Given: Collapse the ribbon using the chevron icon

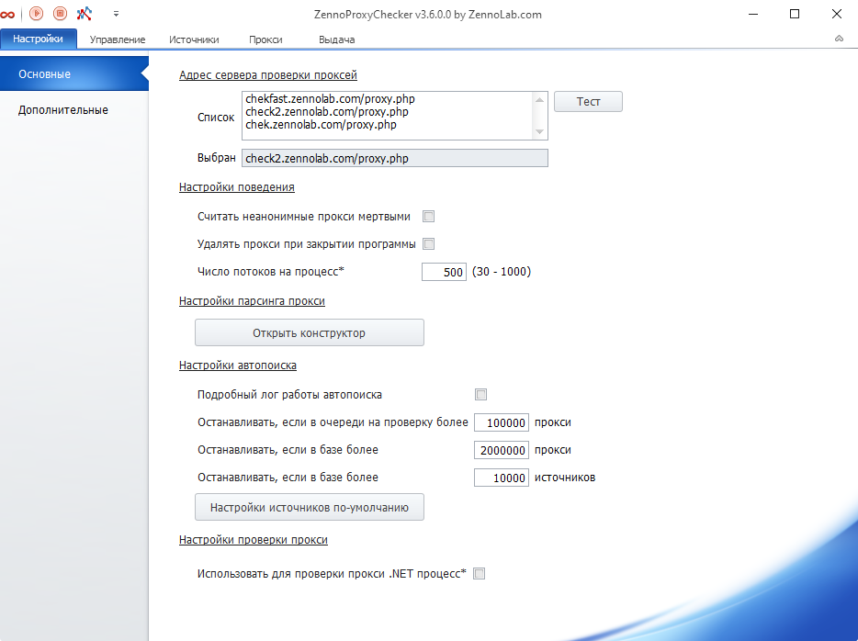Looking at the screenshot, I should [838, 39].
